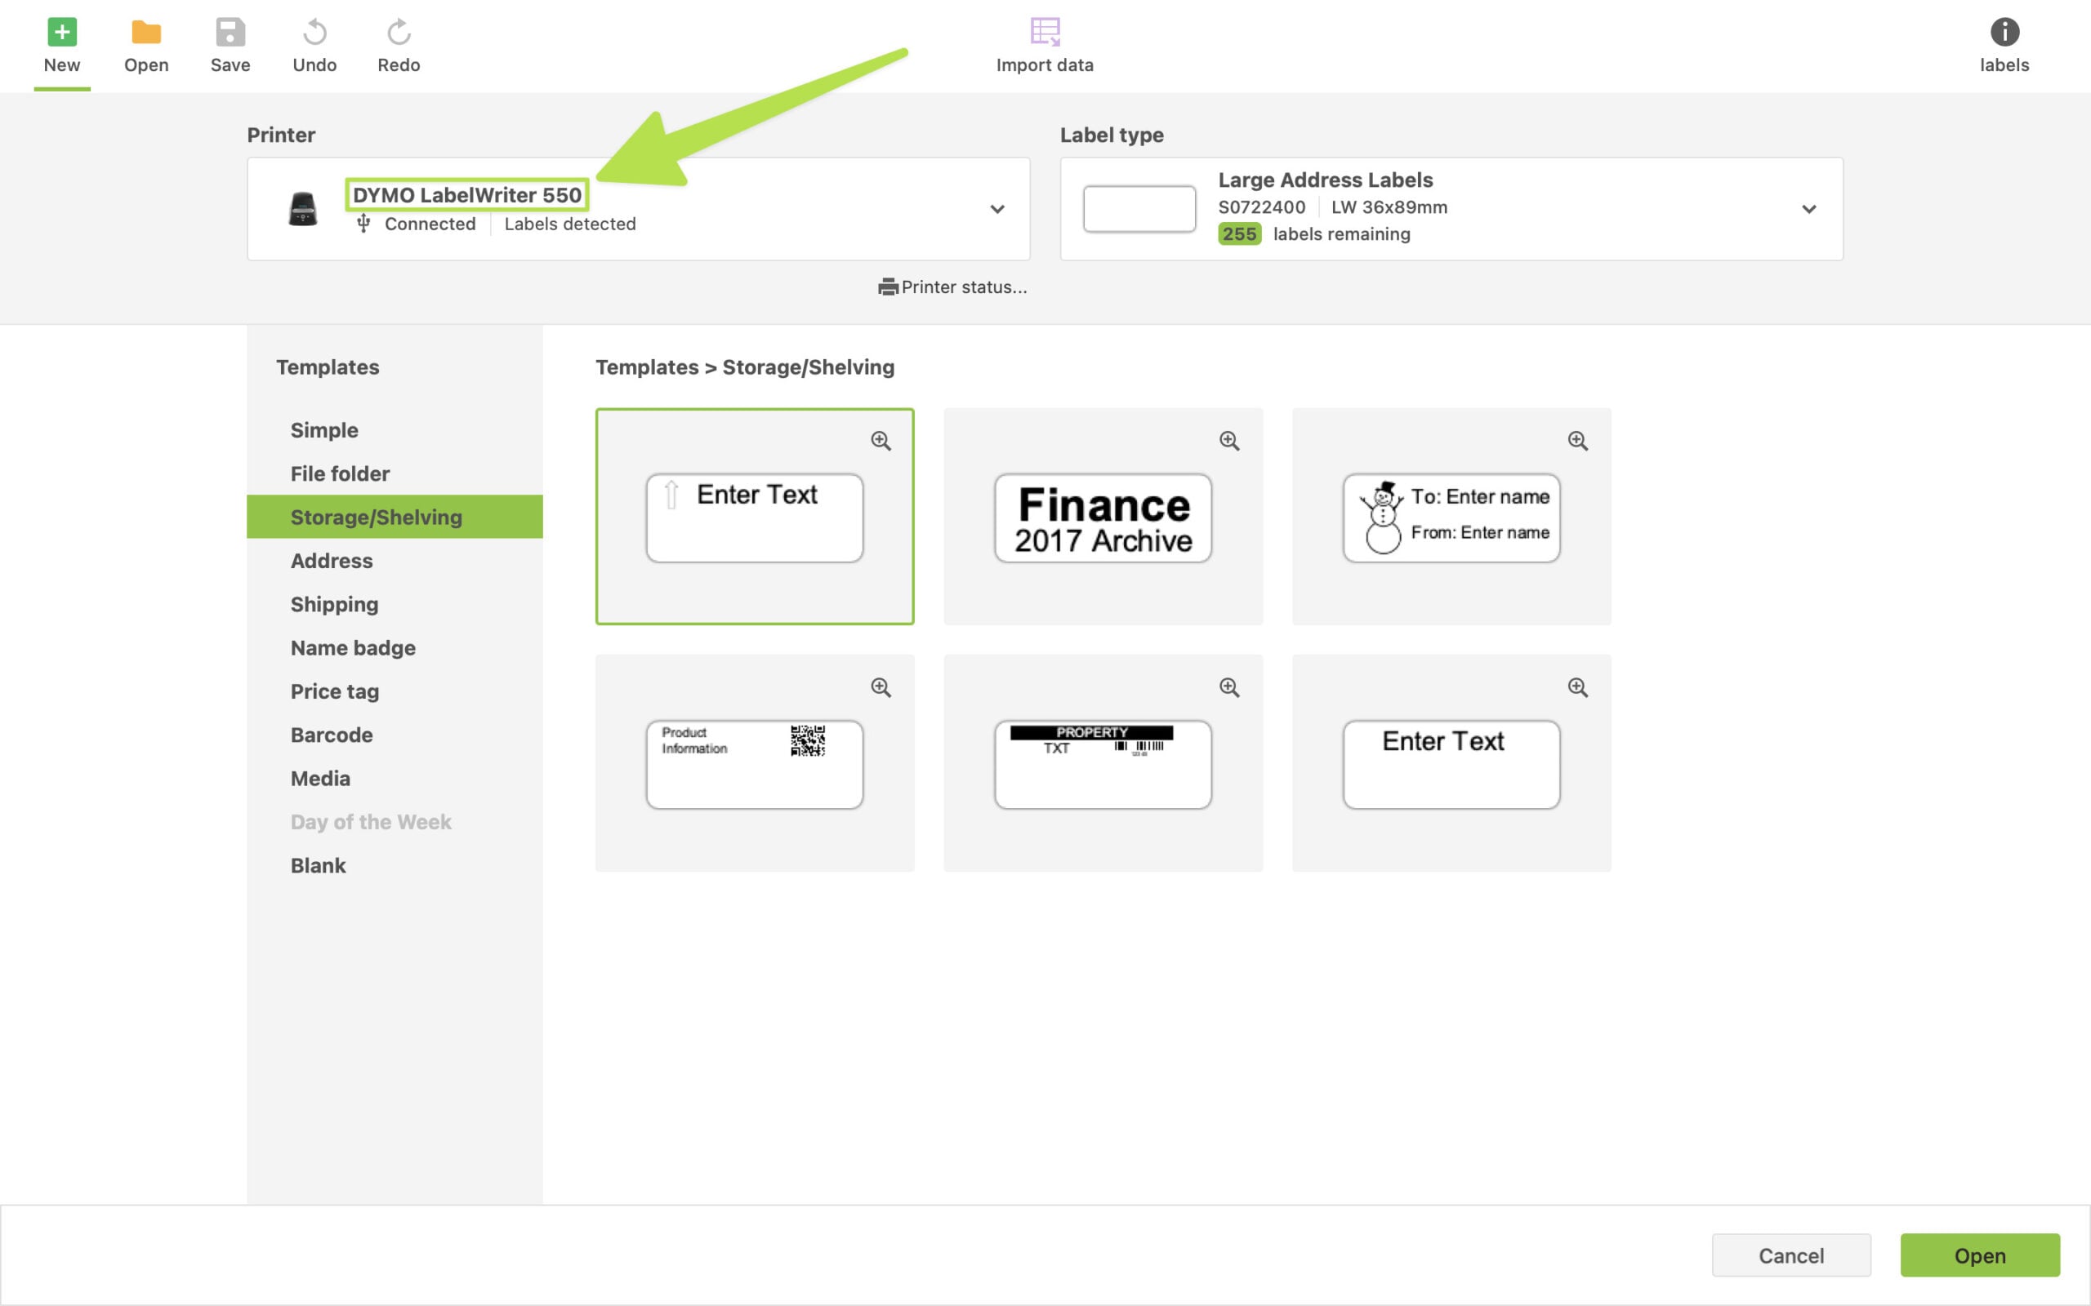Viewport: 2091px width, 1306px height.
Task: Switch to the Address template category
Action: [332, 561]
